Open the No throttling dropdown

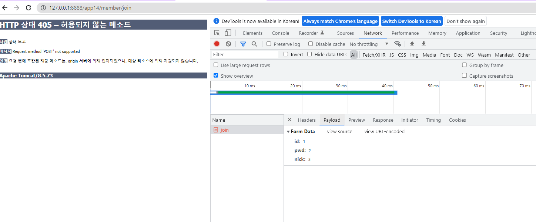point(369,44)
